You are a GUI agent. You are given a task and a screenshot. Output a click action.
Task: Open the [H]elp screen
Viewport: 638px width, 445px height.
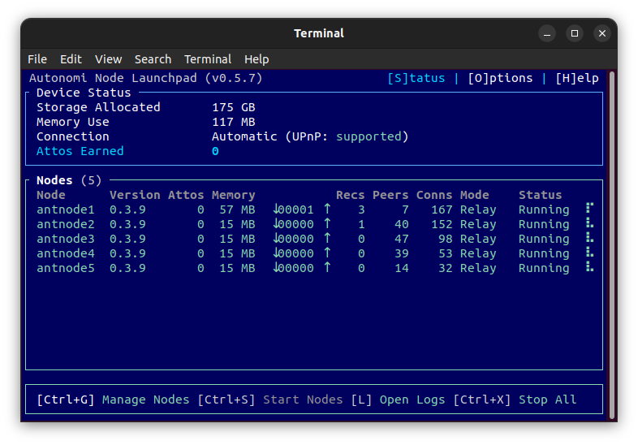pyautogui.click(x=576, y=78)
